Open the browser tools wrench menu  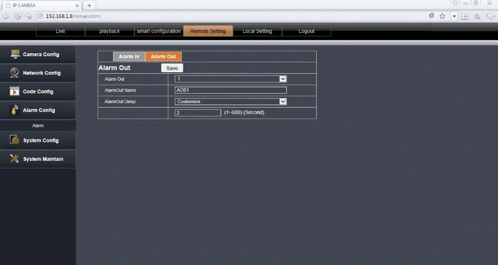click(490, 16)
